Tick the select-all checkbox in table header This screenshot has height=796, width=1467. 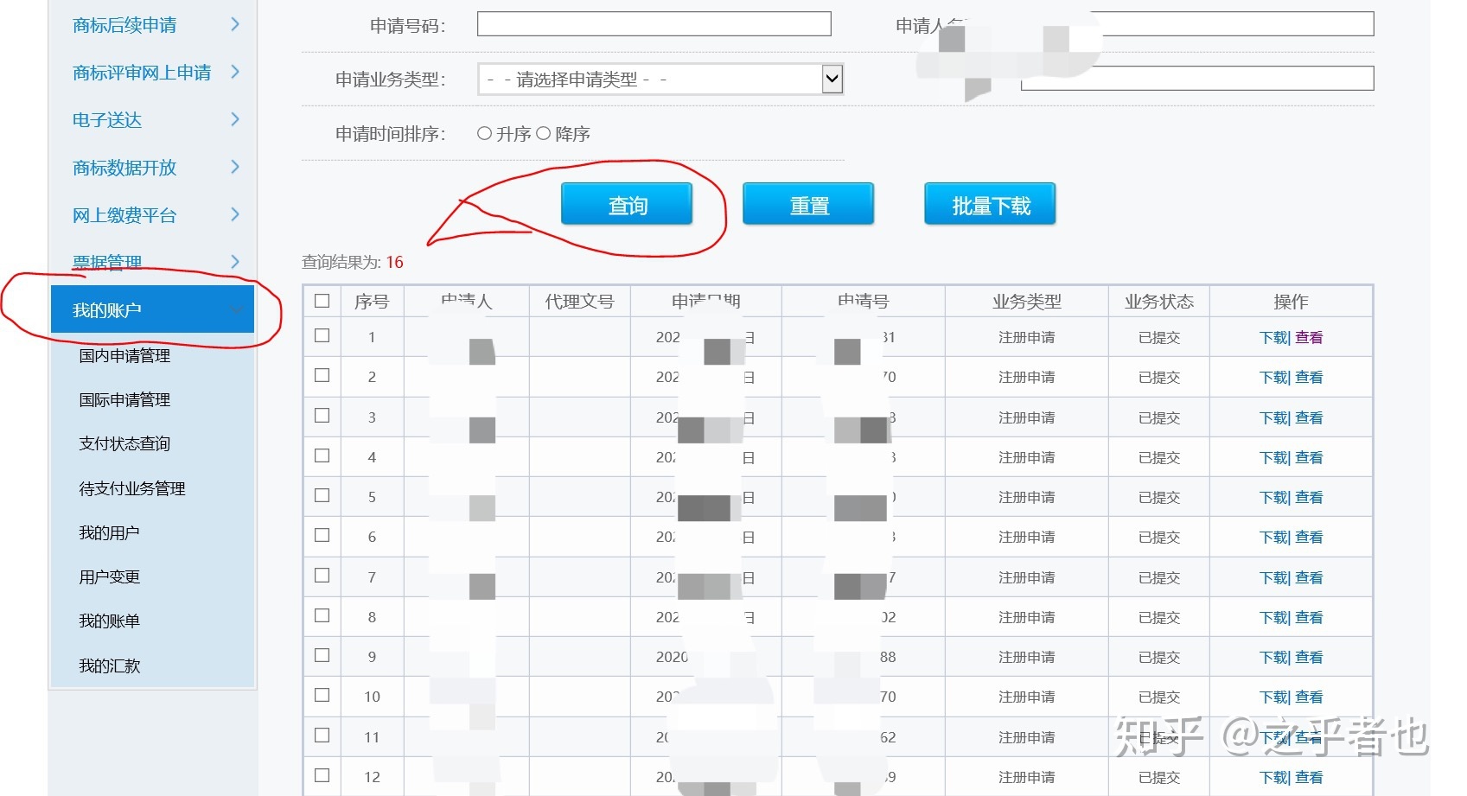click(x=322, y=301)
